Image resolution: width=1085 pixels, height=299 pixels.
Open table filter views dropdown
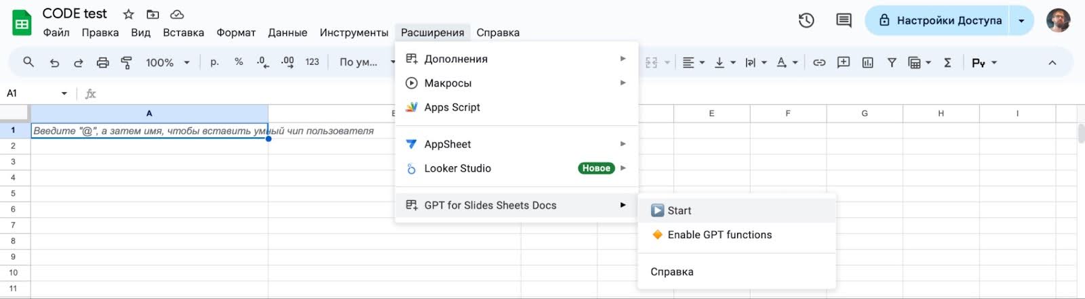pos(919,62)
